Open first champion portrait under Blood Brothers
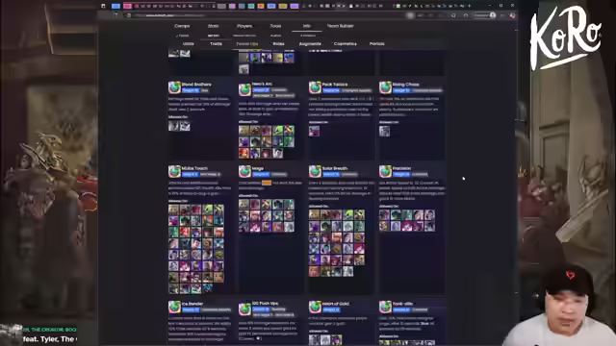 pyautogui.click(x=173, y=126)
